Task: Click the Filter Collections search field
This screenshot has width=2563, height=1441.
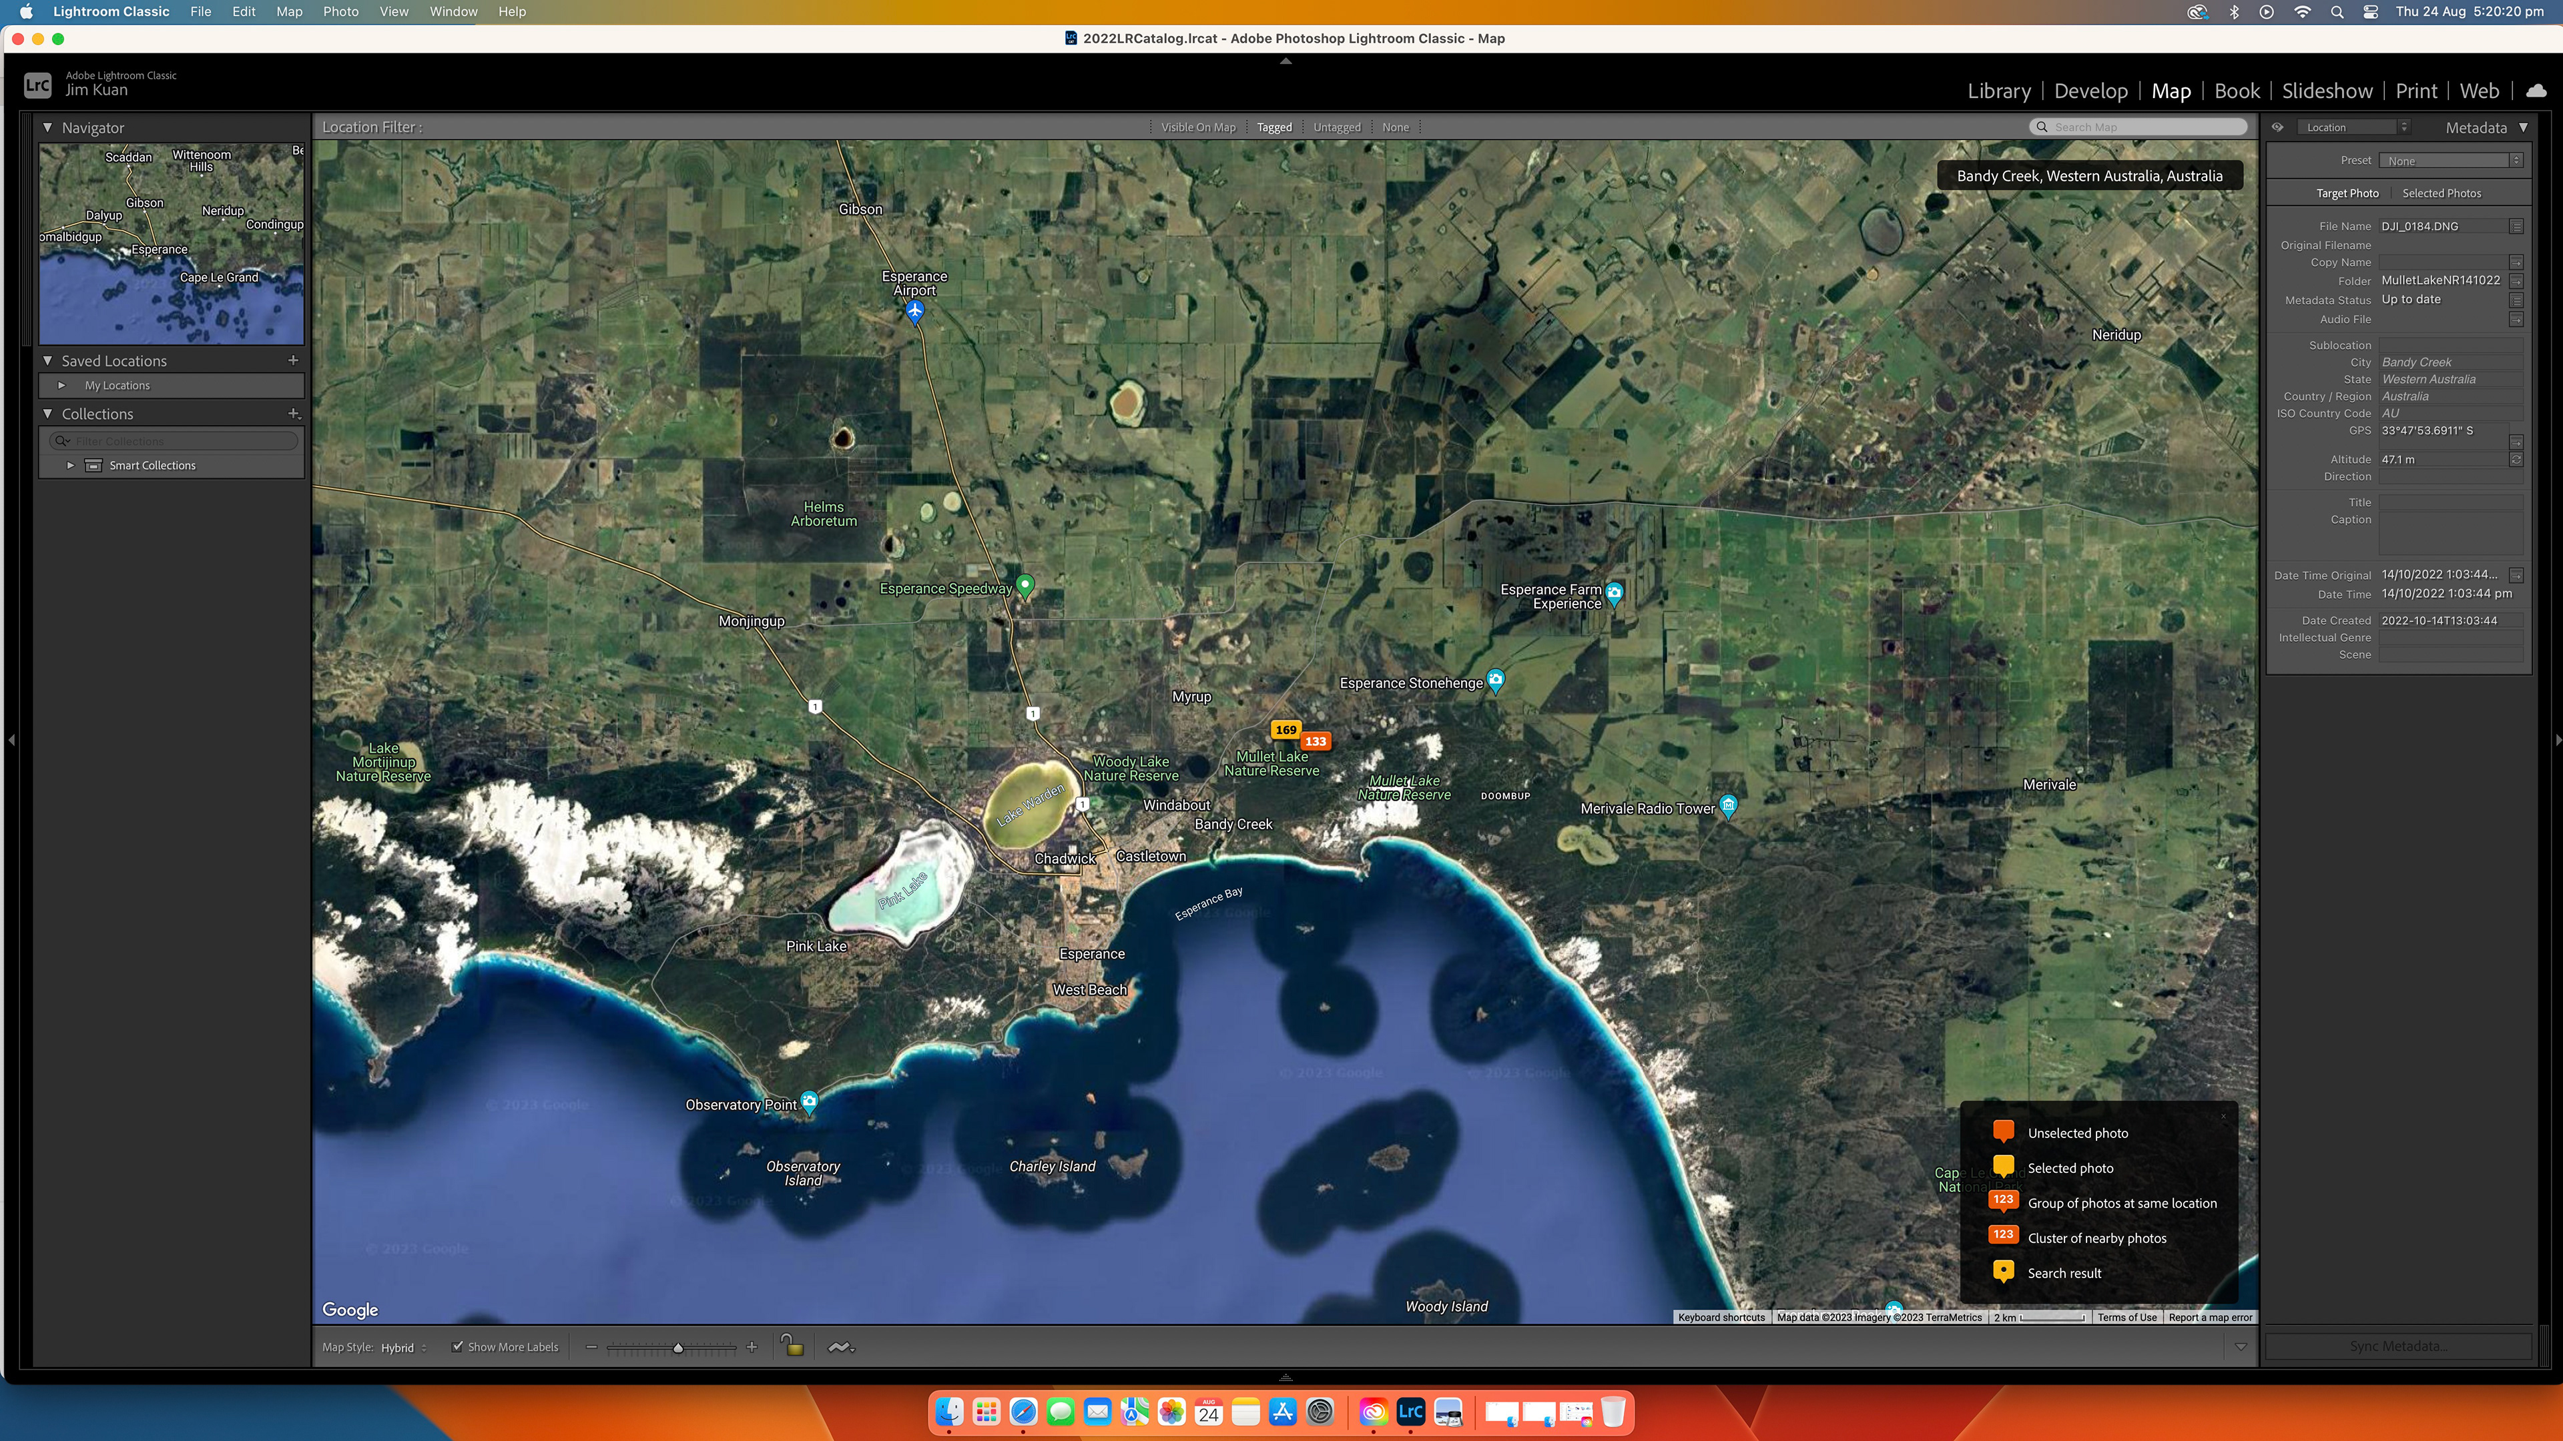Action: pos(173,440)
